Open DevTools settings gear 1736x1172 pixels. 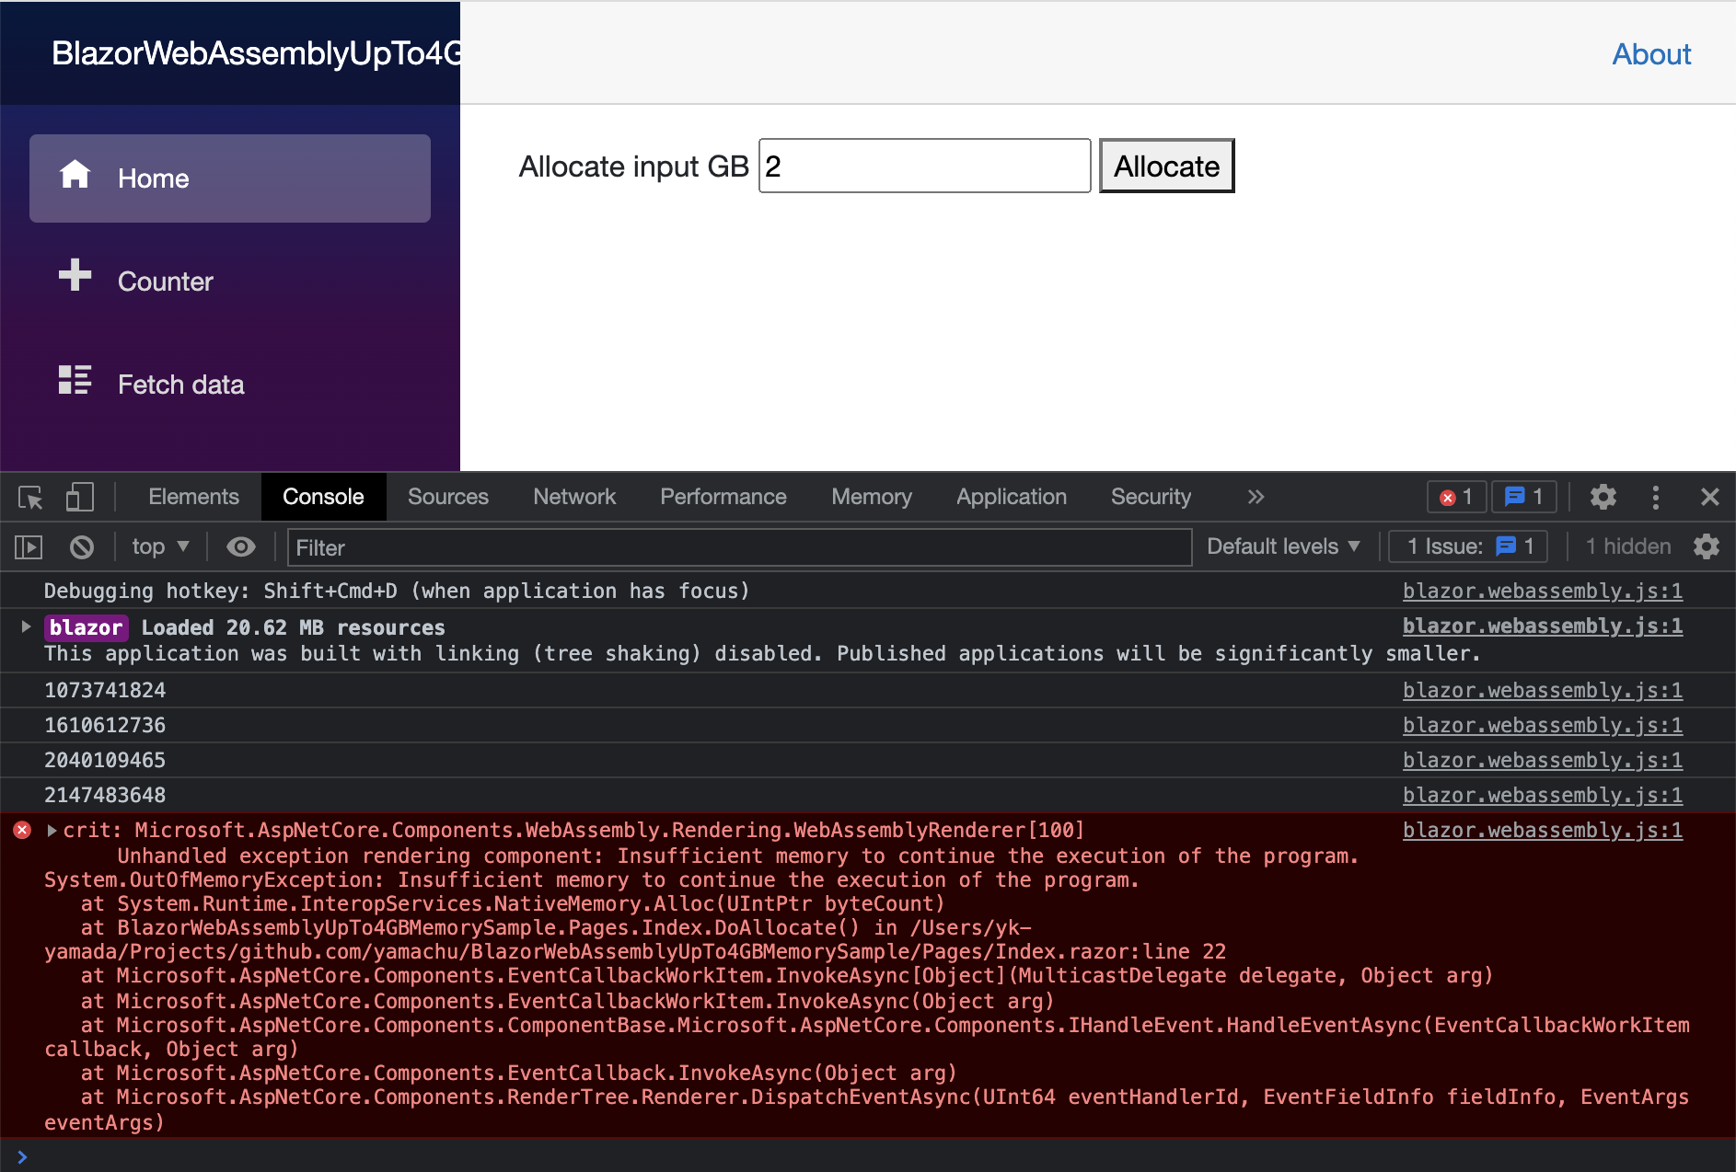coord(1603,497)
